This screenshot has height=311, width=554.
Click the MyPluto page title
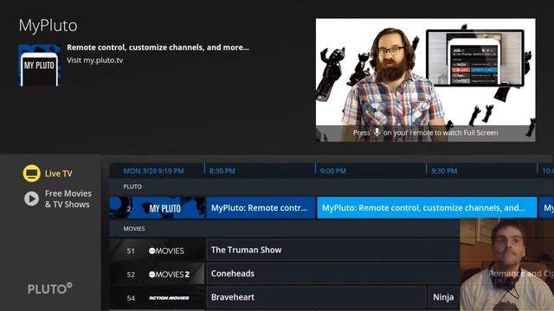[48, 26]
